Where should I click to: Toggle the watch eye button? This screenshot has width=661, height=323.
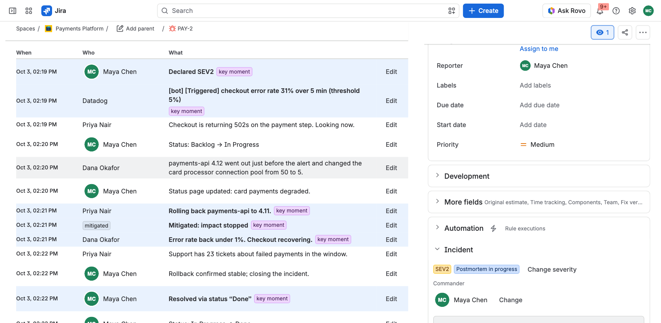coord(602,32)
